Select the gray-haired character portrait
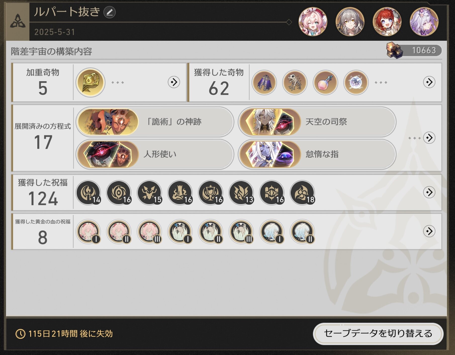This screenshot has height=355, width=455. click(x=350, y=21)
